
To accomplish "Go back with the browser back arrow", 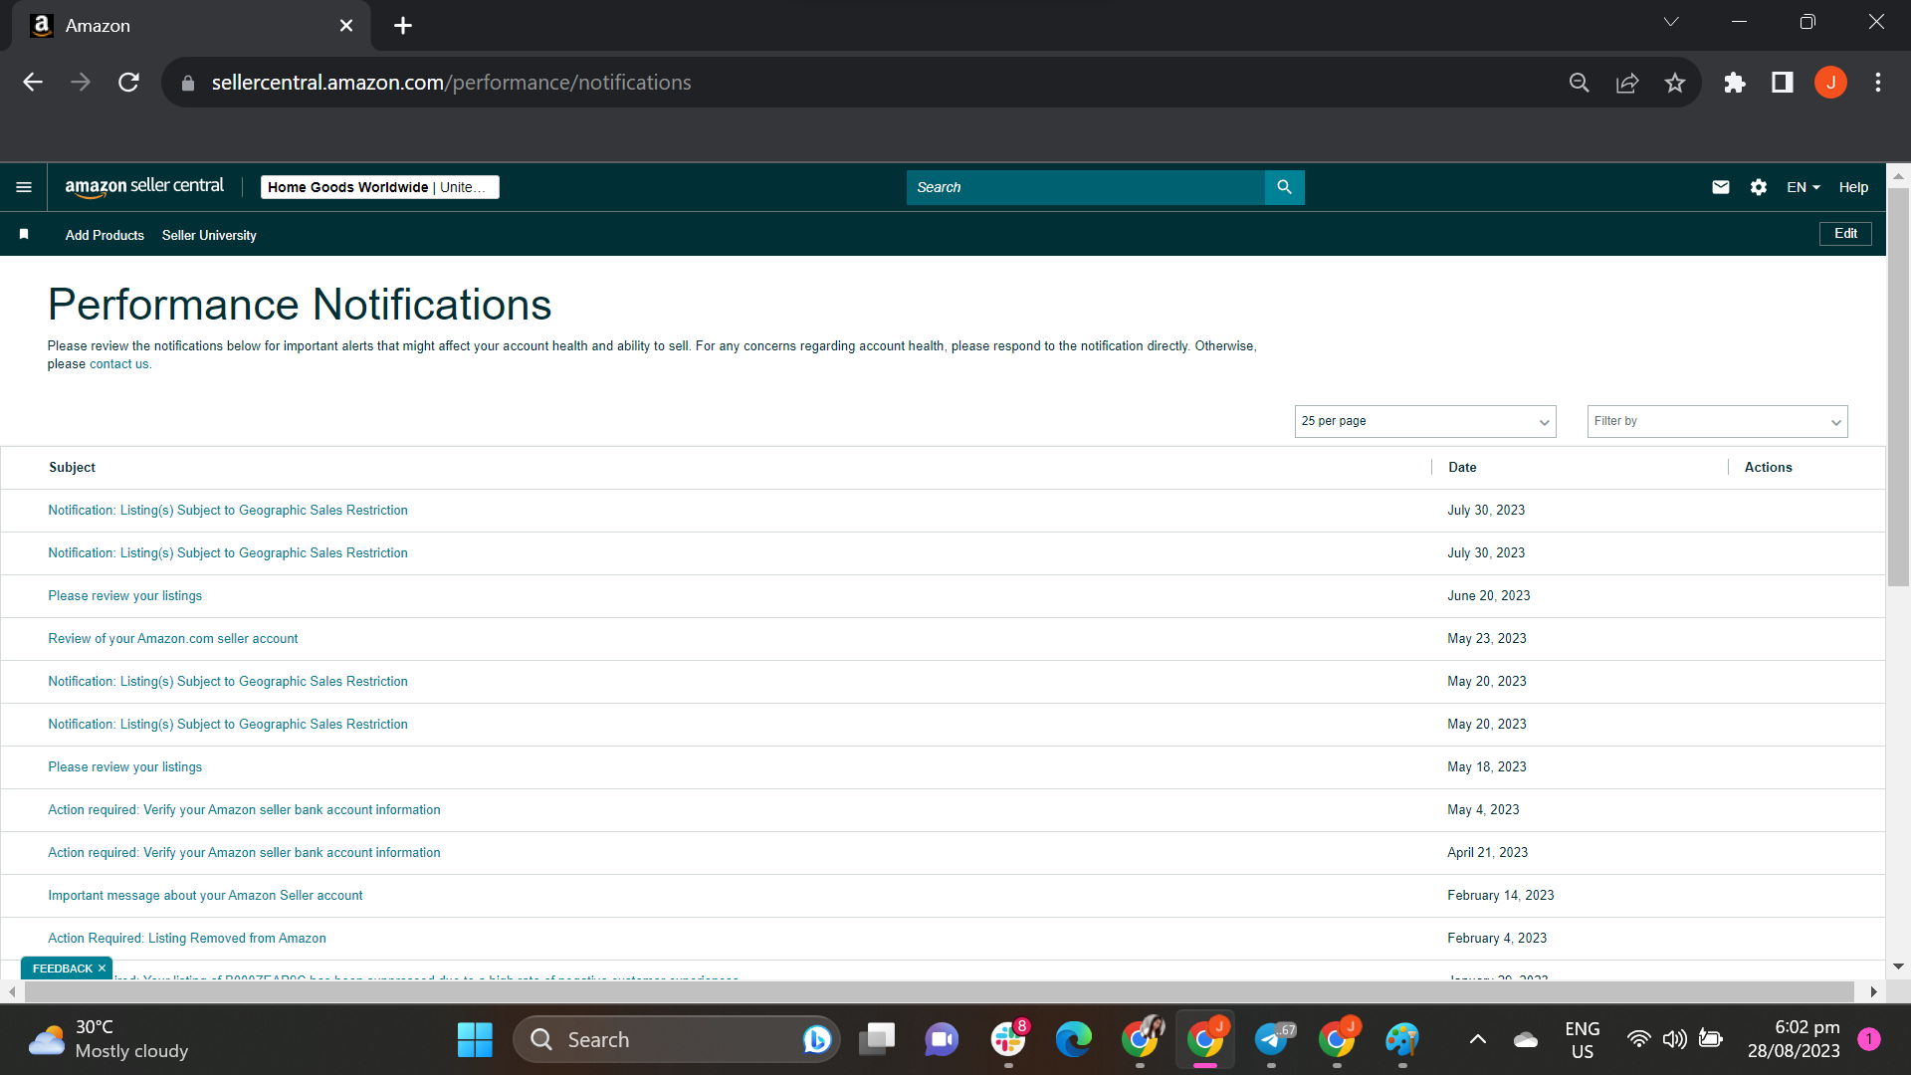I will 33,83.
